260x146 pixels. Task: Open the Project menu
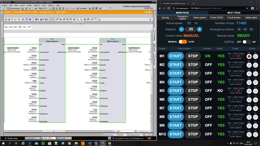4,5
